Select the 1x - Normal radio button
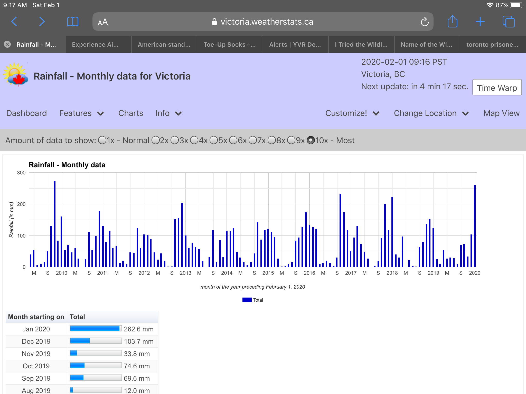This screenshot has height=394, width=526. pos(102,140)
